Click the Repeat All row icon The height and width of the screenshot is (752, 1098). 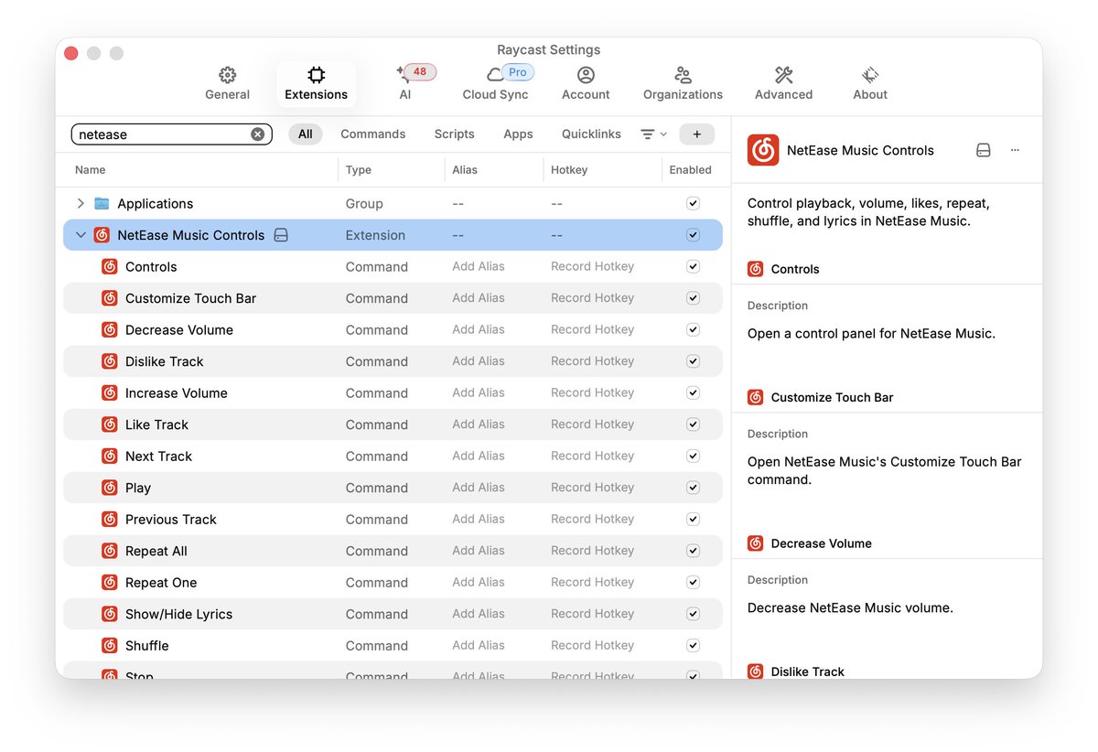[x=110, y=551]
